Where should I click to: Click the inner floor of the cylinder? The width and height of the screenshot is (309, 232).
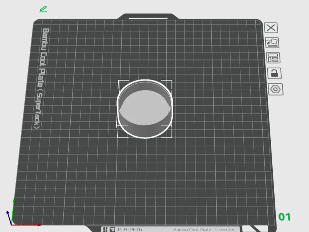coord(145,108)
